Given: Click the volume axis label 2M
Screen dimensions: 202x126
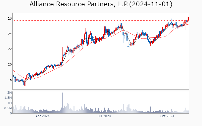Looking at the screenshot, I should click(x=10, y=93).
